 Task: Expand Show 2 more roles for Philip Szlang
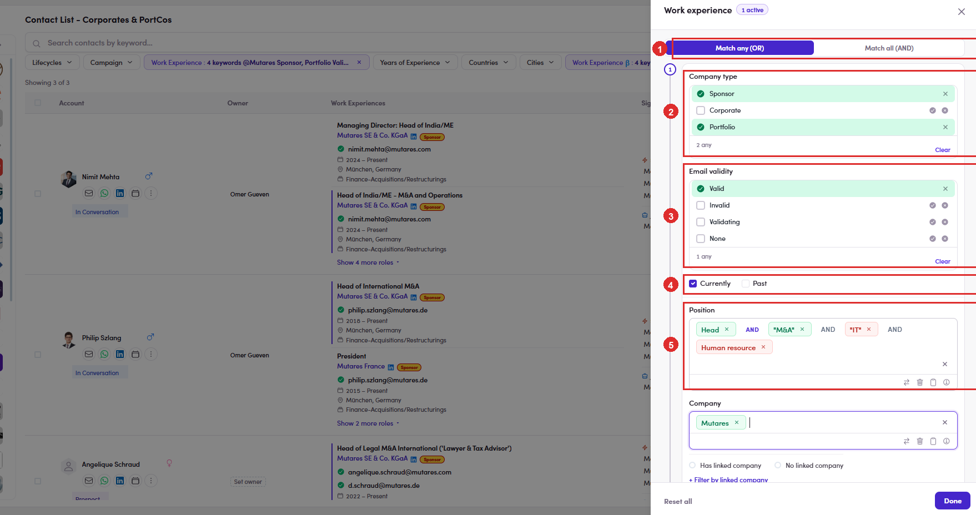click(x=368, y=423)
